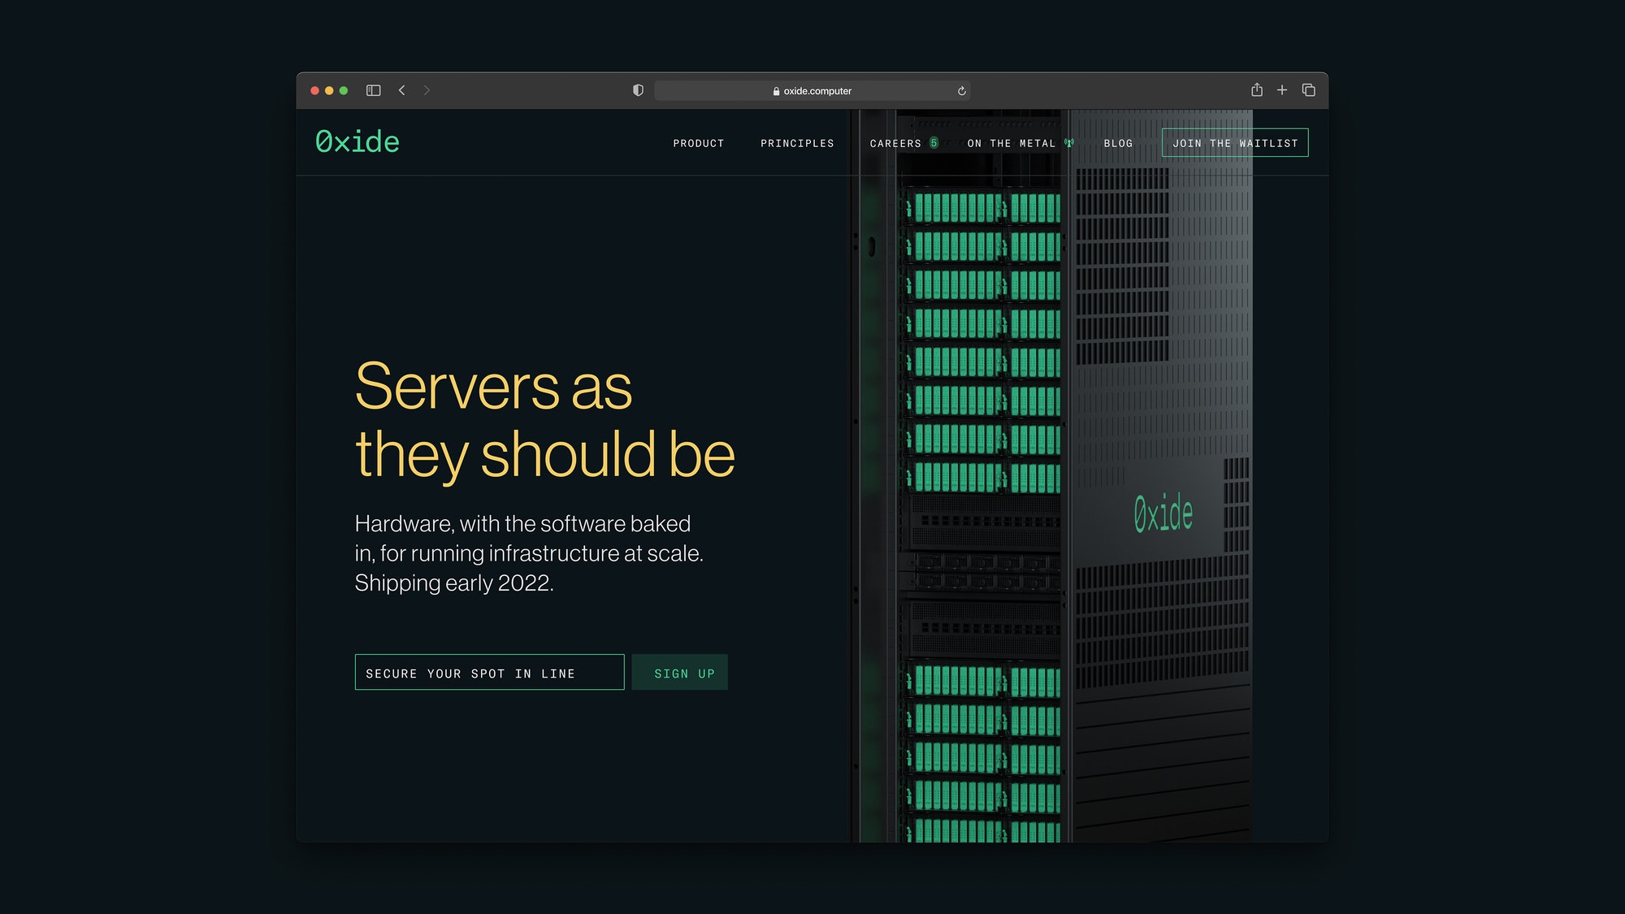Image resolution: width=1625 pixels, height=914 pixels.
Task: Go back with the left chevron
Action: [x=401, y=90]
